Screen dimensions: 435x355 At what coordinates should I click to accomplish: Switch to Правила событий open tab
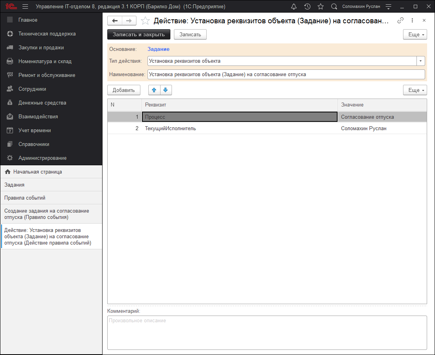pos(22,198)
